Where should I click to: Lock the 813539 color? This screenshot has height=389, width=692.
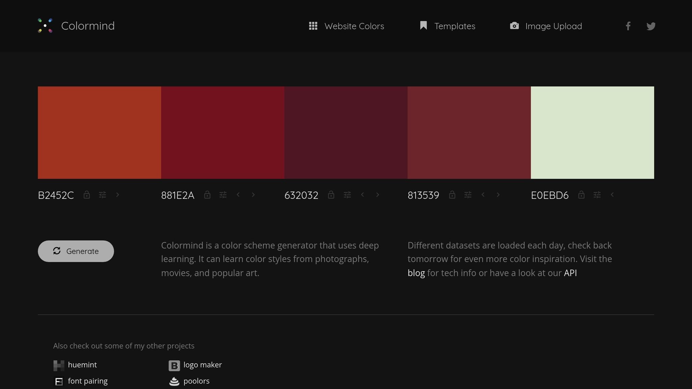[452, 195]
